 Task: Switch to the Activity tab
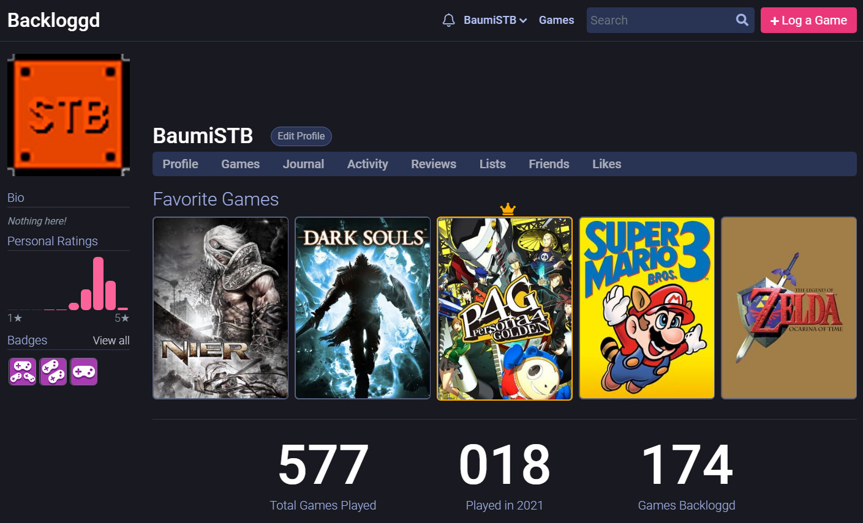click(x=367, y=164)
